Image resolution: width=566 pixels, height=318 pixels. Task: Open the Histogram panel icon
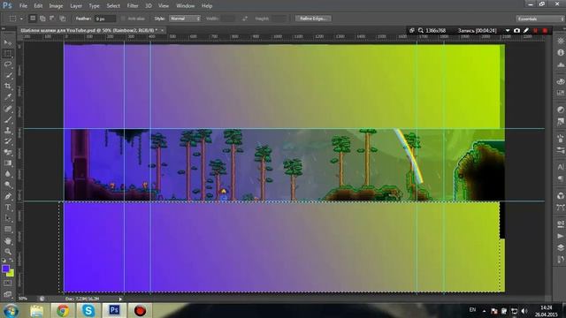pyautogui.click(x=560, y=64)
